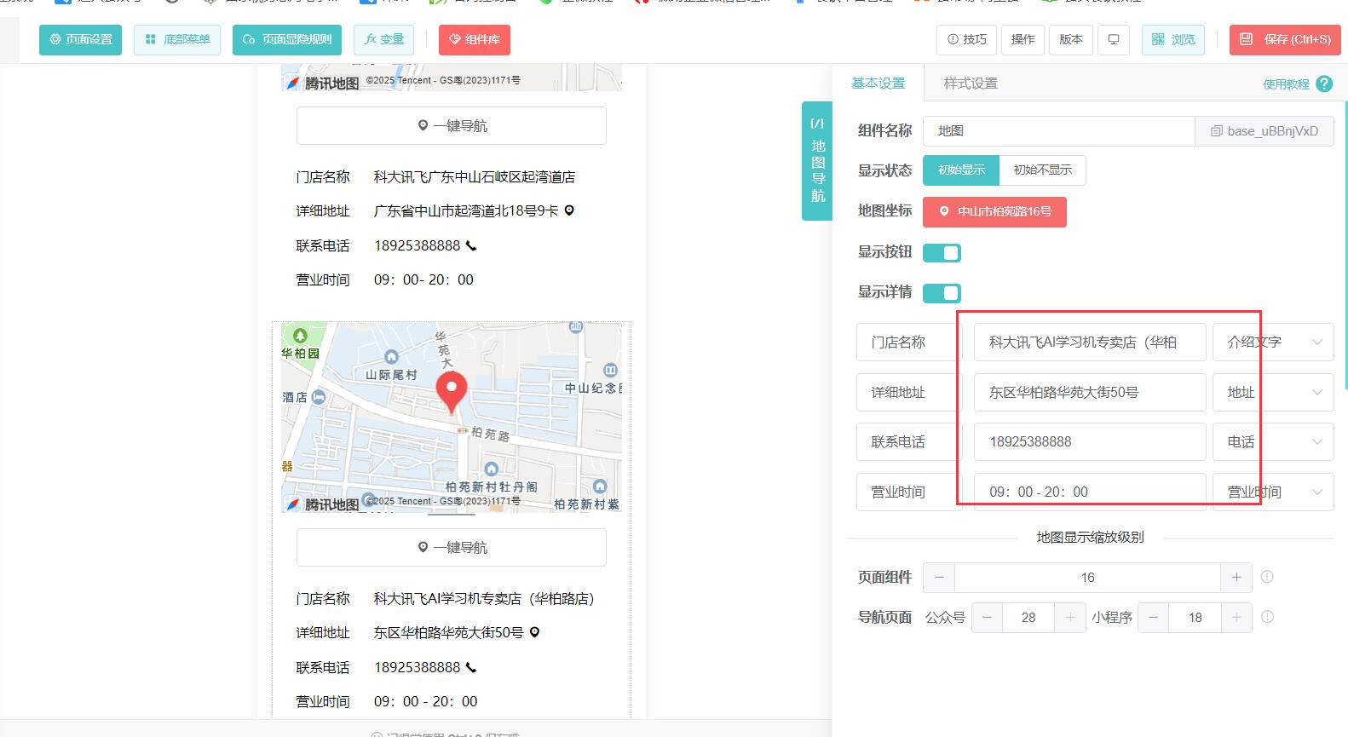This screenshot has height=737, width=1348.
Task: Edit the 公众号 zoom value 28
Action: click(x=1028, y=618)
